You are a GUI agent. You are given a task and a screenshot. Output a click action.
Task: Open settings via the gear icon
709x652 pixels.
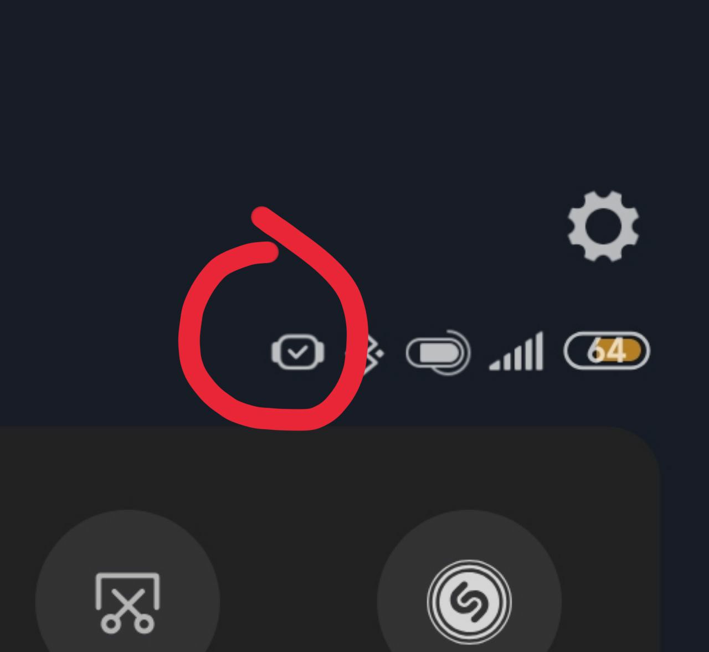(603, 227)
